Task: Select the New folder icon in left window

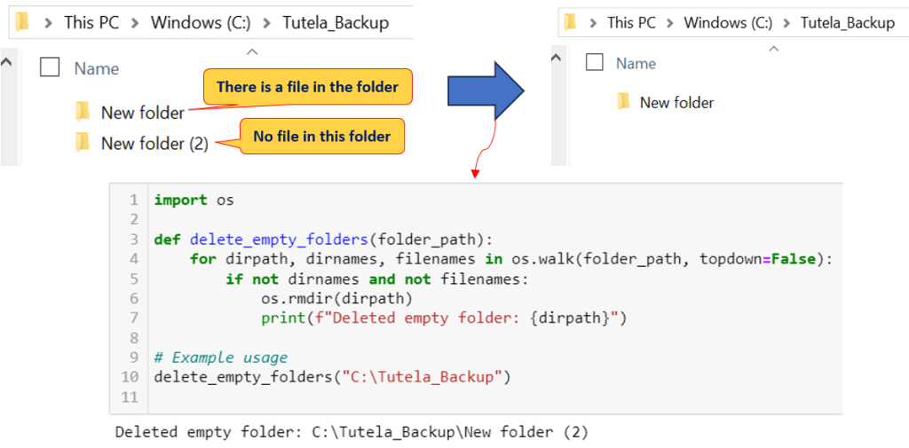Action: 83,112
